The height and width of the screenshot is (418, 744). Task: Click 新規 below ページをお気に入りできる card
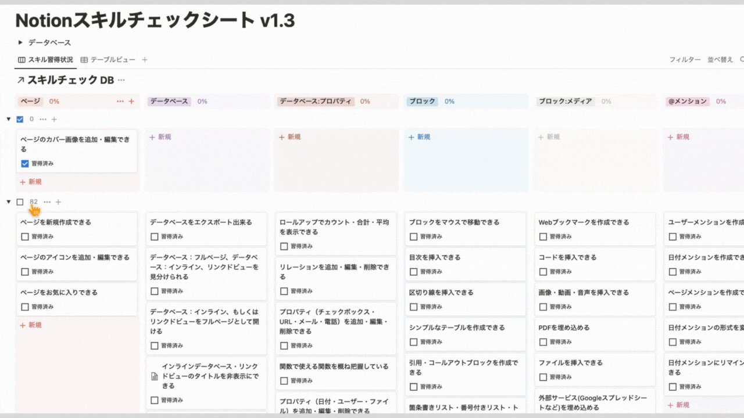pyautogui.click(x=31, y=325)
